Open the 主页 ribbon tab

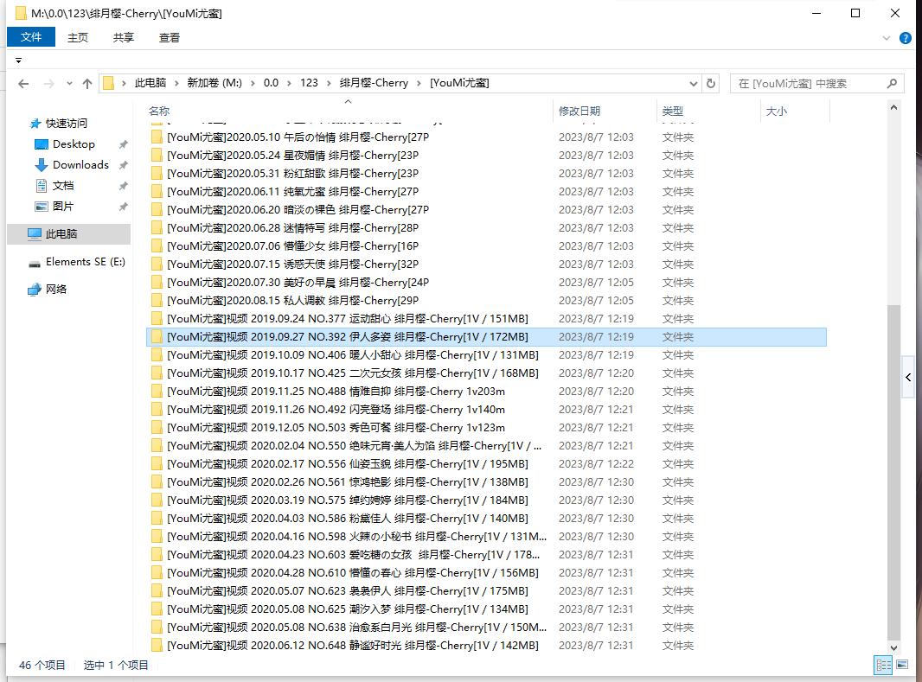[x=78, y=37]
